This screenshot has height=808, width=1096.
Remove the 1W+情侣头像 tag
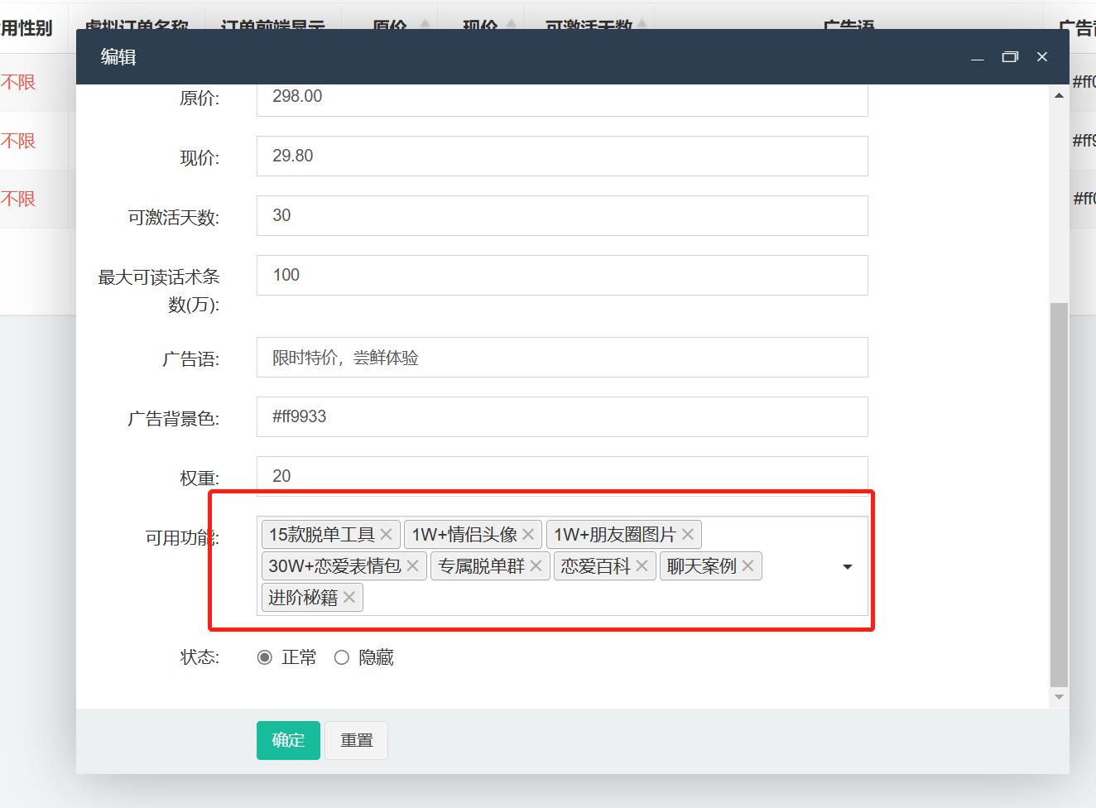click(x=528, y=535)
